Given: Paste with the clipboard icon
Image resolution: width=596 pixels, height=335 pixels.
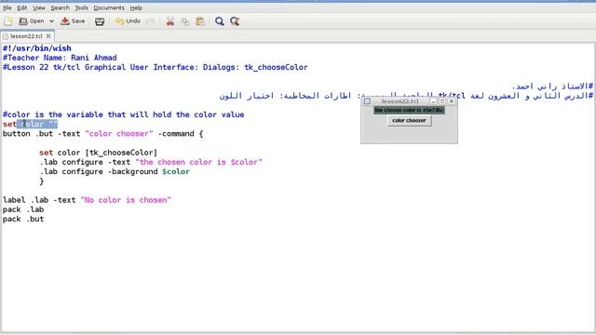Looking at the screenshot, I should pyautogui.click(x=200, y=21).
